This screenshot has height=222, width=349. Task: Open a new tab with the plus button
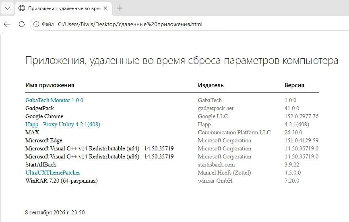tap(120, 8)
